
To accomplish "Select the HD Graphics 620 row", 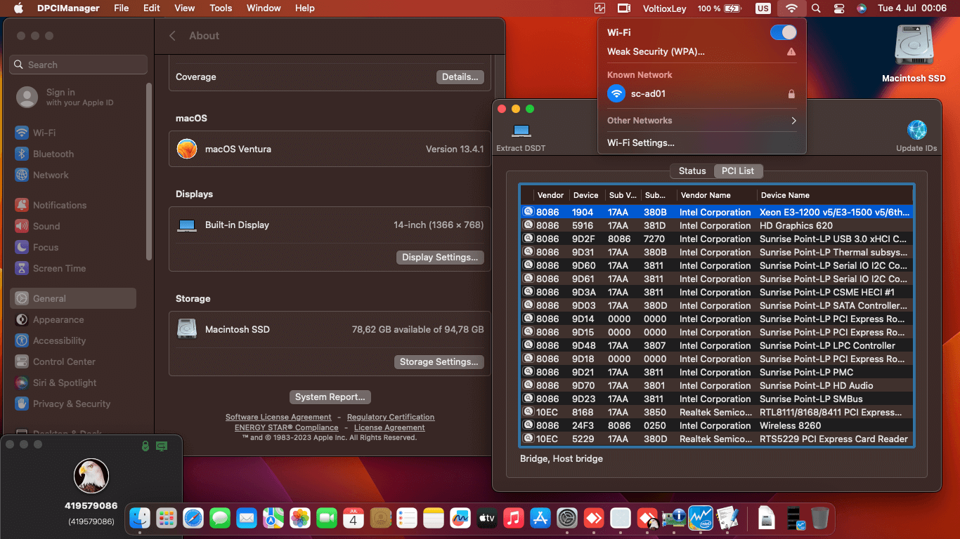I will click(717, 225).
